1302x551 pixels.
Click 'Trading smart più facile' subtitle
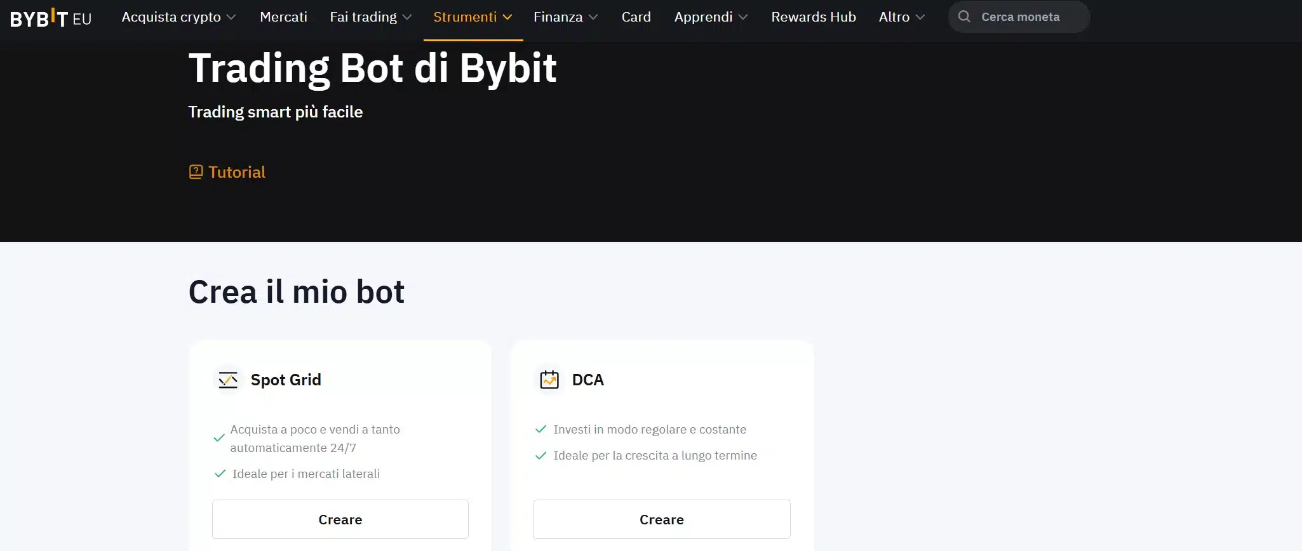pos(276,112)
